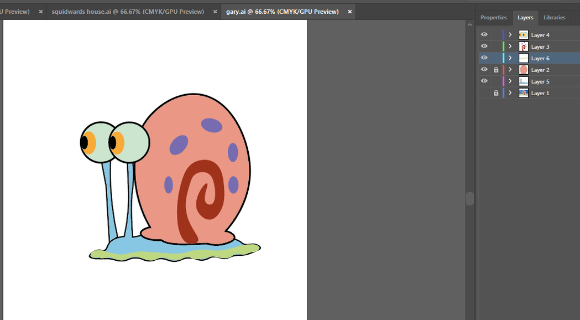Select the row named "Layer 3"
Screen dimensions: 580x320
(529, 47)
